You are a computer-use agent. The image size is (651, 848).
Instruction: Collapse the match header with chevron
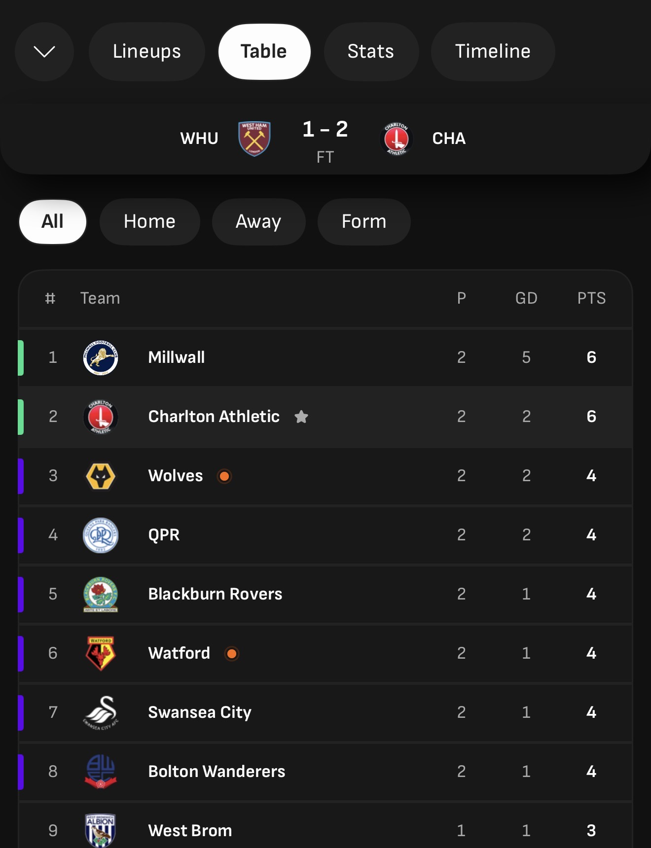tap(44, 51)
